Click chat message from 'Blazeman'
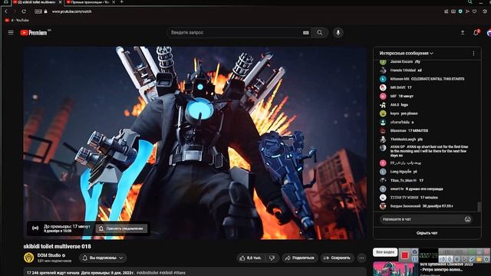This screenshot has height=276, width=491. pos(404,130)
